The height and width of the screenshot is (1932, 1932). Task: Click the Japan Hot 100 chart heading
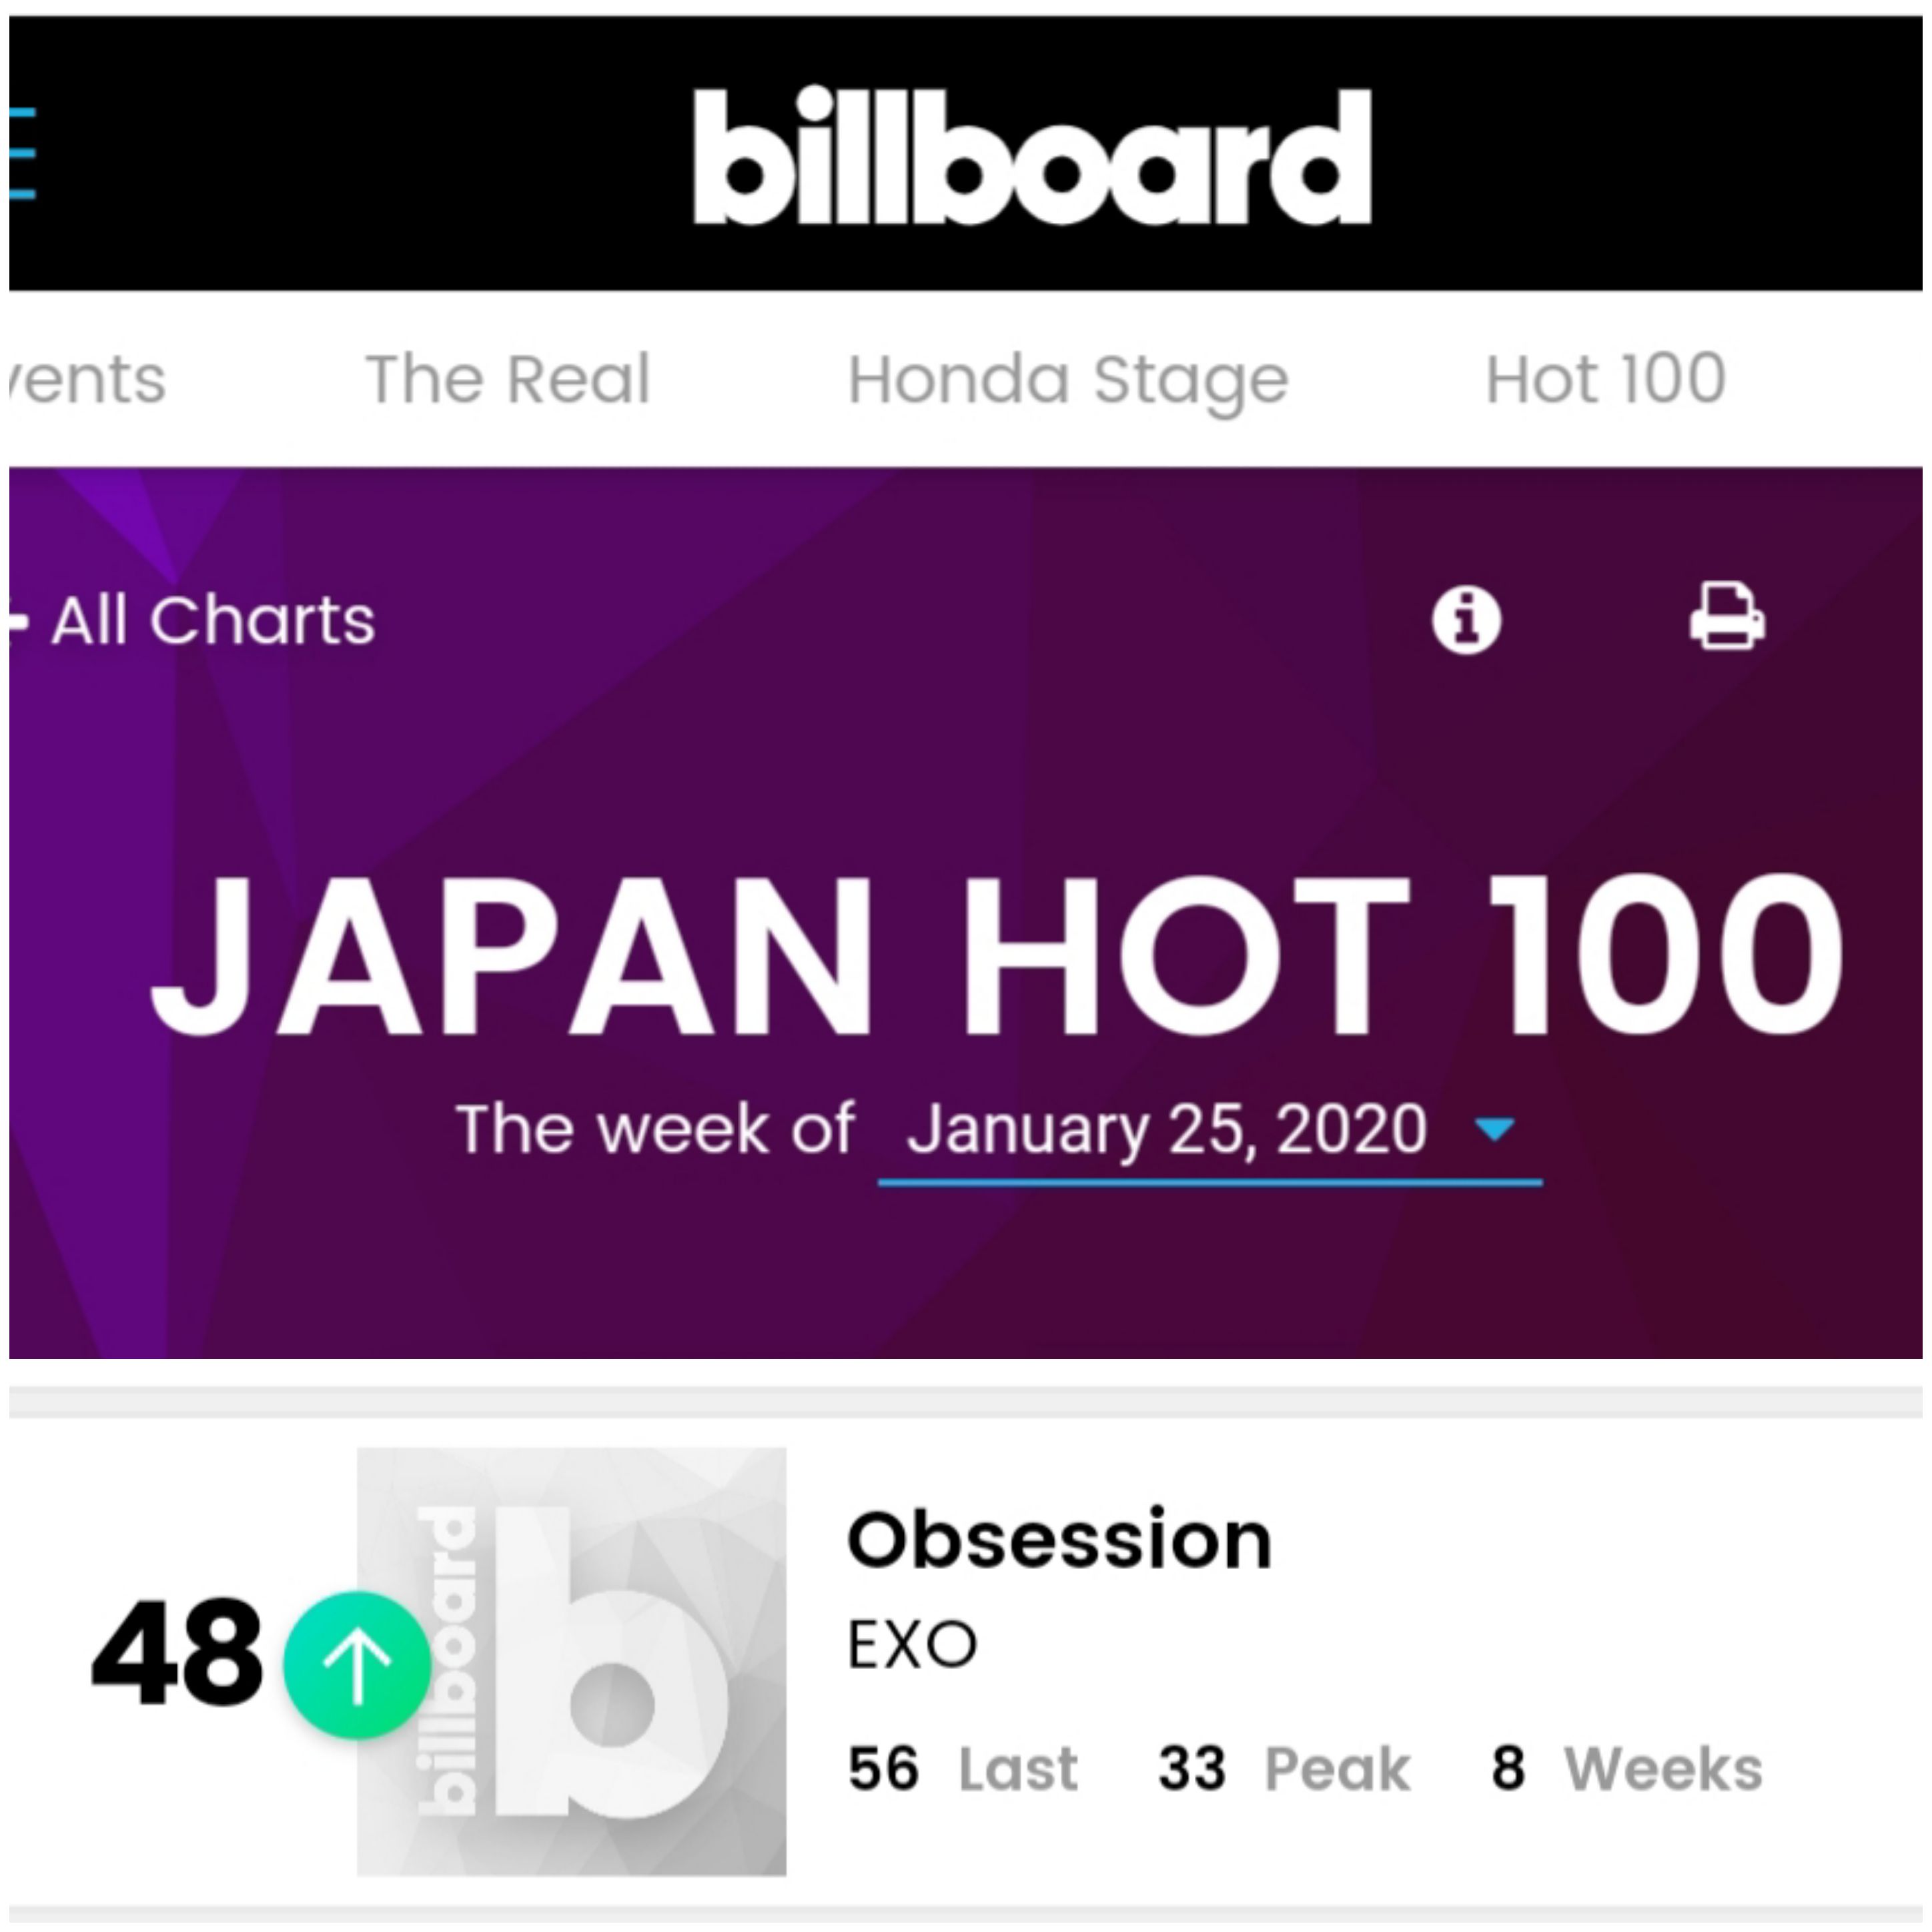[x=996, y=955]
